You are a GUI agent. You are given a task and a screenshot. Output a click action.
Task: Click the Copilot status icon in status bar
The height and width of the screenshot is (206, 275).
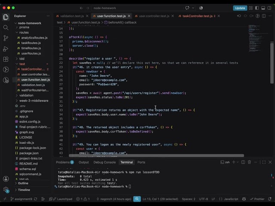coord(244,199)
